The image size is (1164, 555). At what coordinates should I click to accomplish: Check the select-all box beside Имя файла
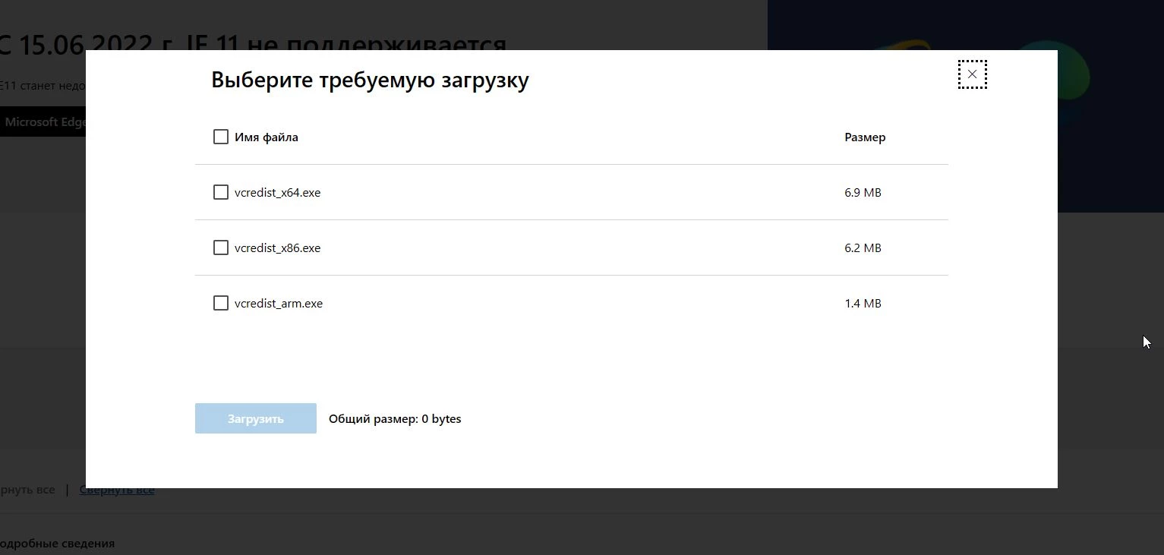click(x=221, y=137)
